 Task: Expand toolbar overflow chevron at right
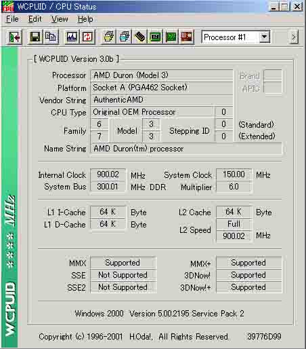pyautogui.click(x=294, y=37)
